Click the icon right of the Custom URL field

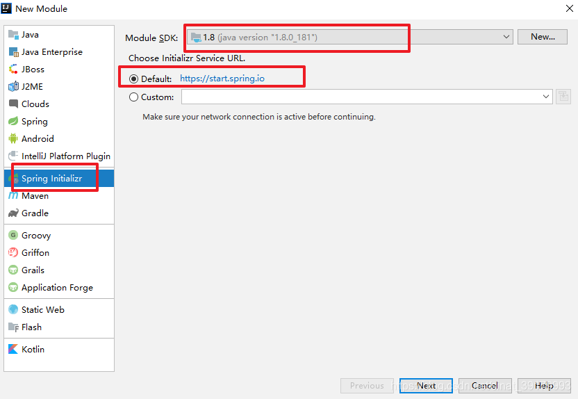pyautogui.click(x=563, y=97)
